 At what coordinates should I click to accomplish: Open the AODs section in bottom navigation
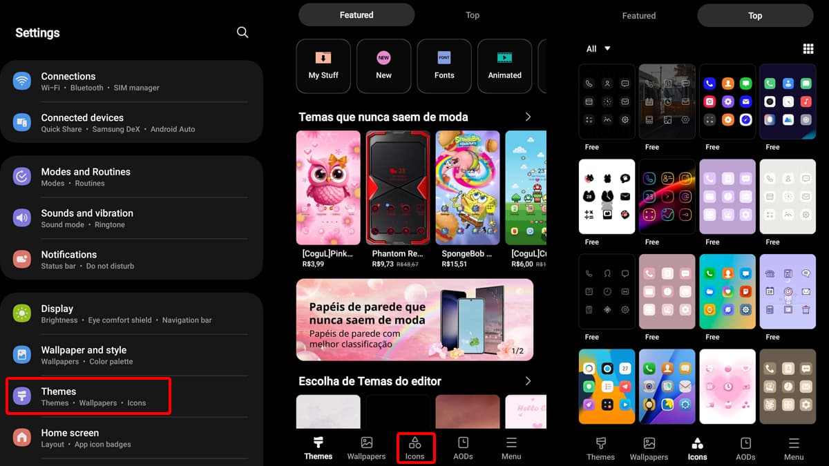464,447
